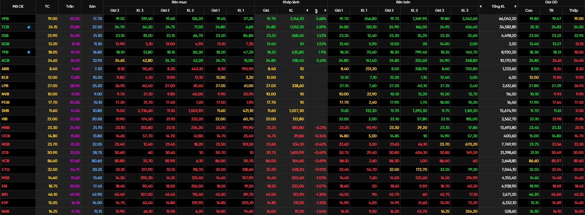The image size is (585, 215).
Task: Click the Cao column header
Action: (529, 10)
